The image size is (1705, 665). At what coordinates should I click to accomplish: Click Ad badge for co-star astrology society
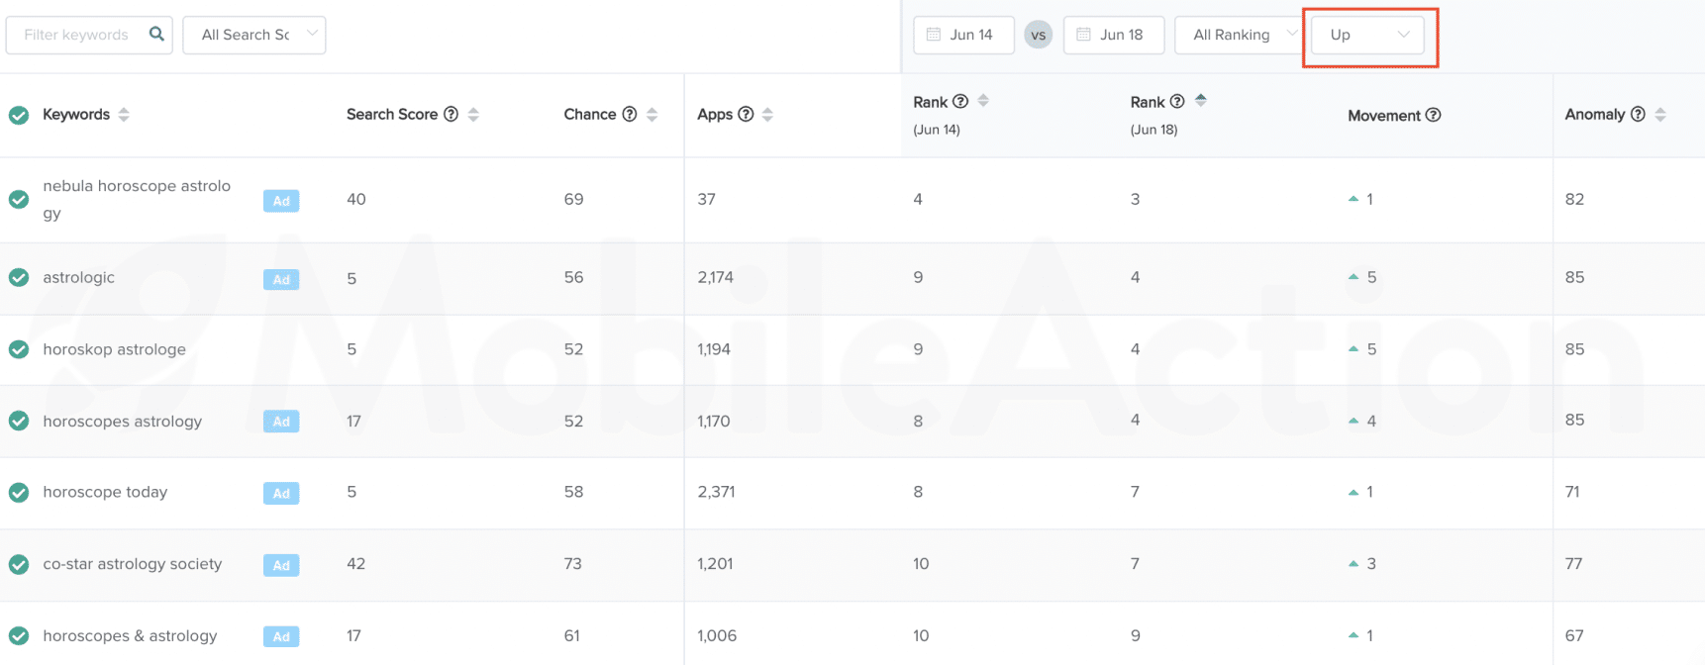point(281,565)
